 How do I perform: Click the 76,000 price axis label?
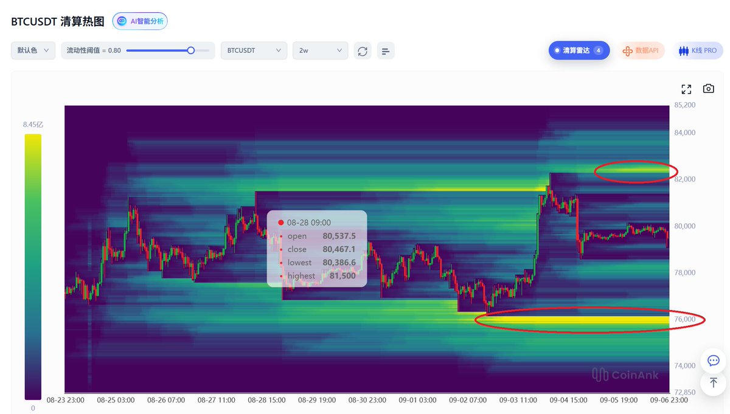tap(685, 319)
